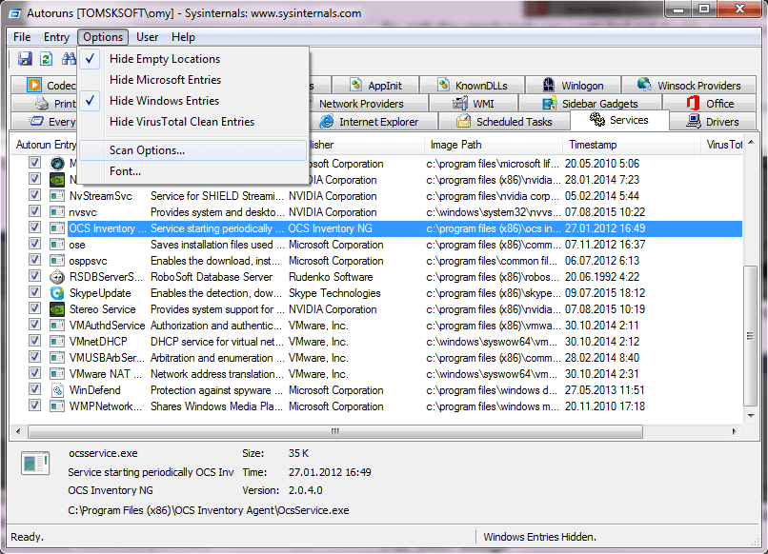Viewport: 768px width, 554px height.
Task: Click horizontal scrollbar left arrow
Action: (x=18, y=431)
